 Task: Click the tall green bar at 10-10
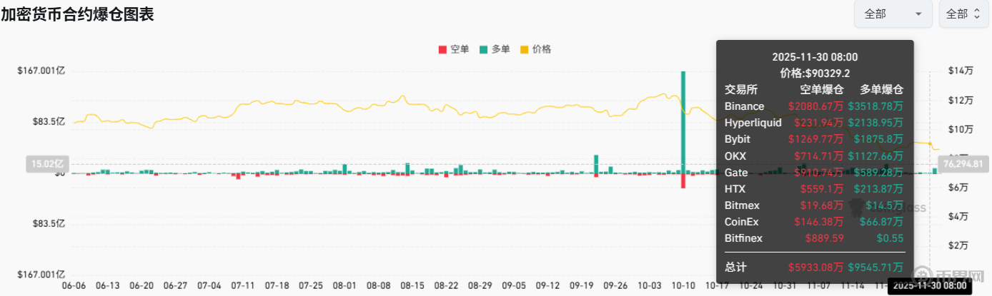683,121
